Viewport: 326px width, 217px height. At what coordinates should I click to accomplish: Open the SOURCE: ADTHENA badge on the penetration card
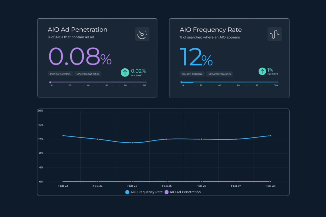60,74
